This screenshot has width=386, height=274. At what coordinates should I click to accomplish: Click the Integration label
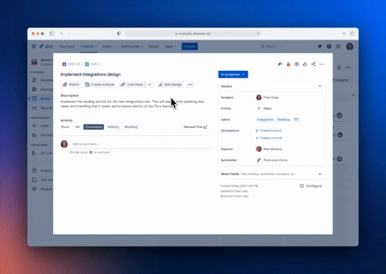(x=265, y=119)
